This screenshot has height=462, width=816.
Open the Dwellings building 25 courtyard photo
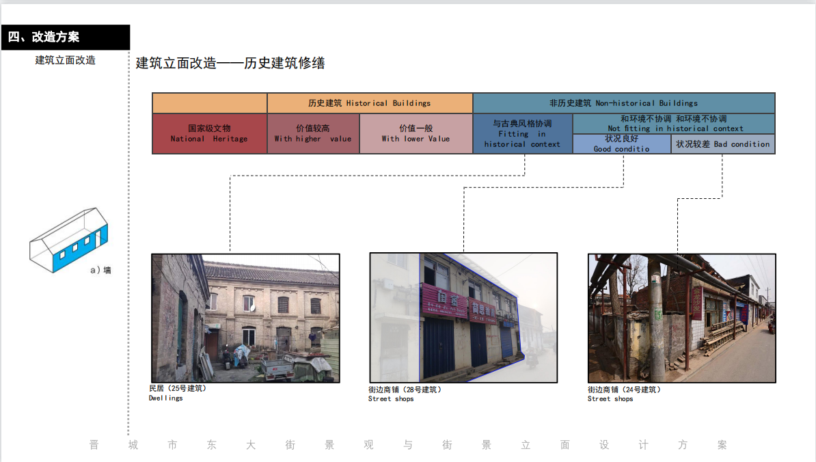pyautogui.click(x=245, y=318)
